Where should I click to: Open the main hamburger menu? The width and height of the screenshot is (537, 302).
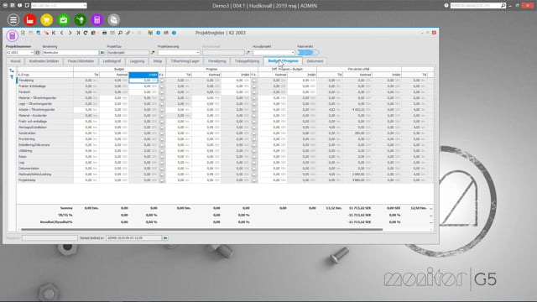pyautogui.click(x=13, y=20)
